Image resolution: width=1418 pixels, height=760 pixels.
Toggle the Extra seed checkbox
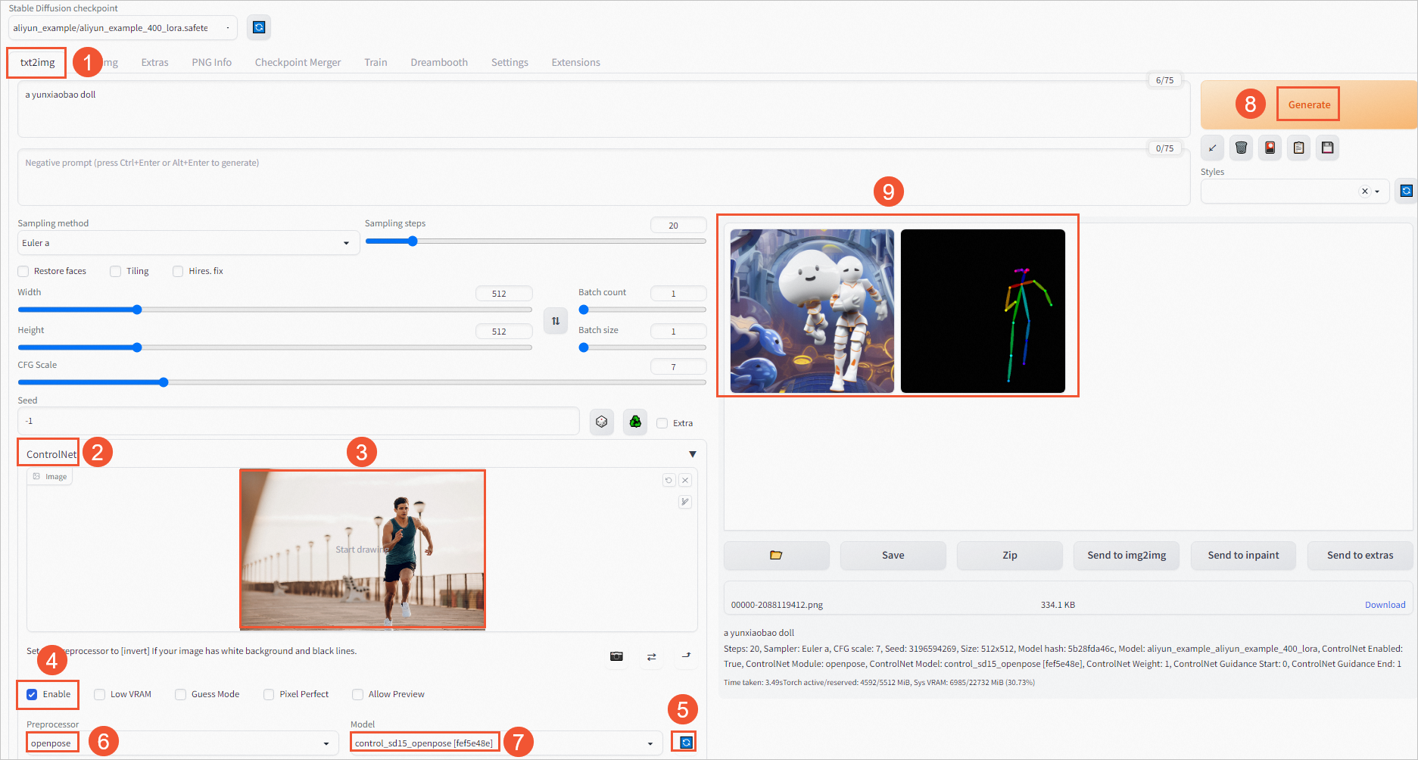662,423
